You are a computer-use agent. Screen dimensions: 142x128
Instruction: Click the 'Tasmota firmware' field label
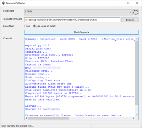point(12,19)
